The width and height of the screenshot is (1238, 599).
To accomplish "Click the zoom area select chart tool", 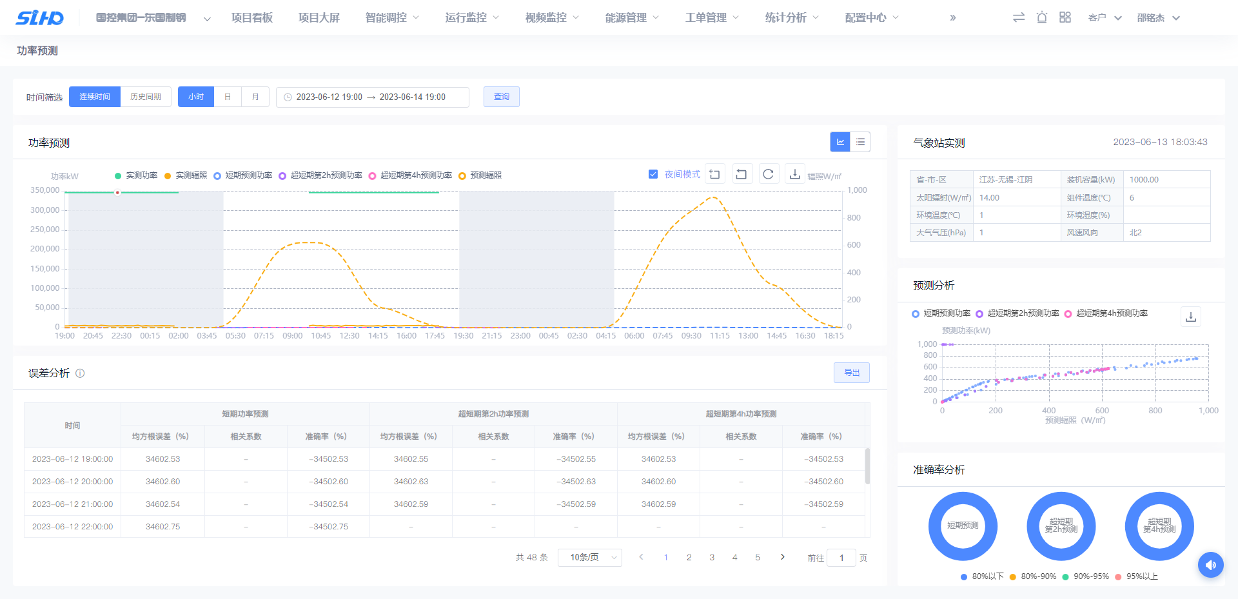I will tap(715, 174).
